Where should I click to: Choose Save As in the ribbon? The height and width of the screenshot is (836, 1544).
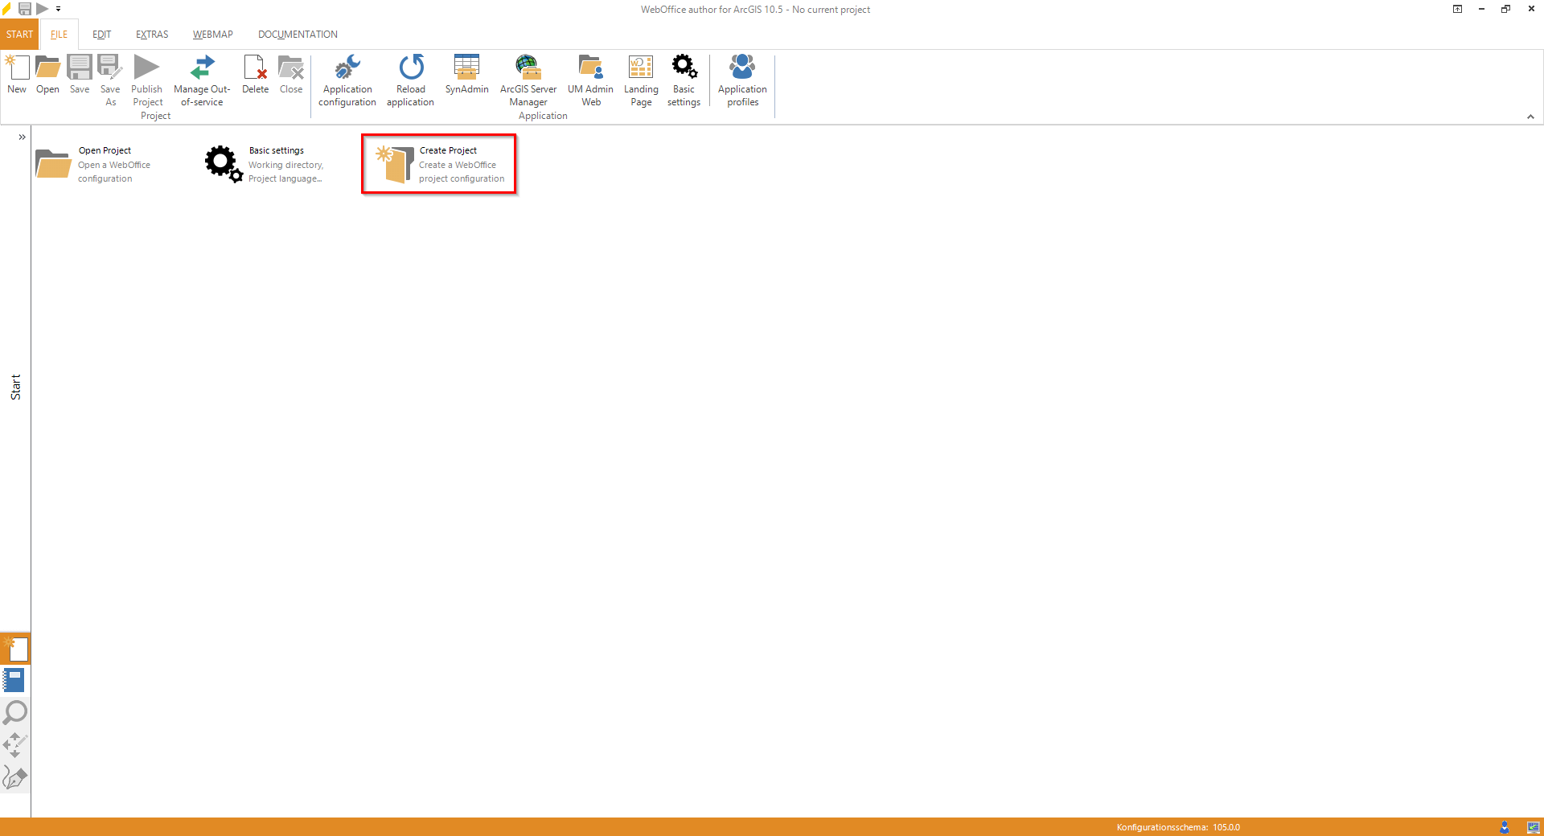(x=110, y=80)
